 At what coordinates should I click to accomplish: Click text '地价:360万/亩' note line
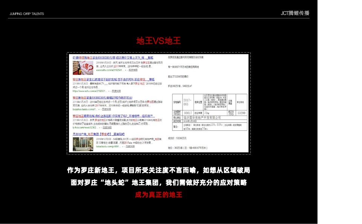click(x=187, y=148)
